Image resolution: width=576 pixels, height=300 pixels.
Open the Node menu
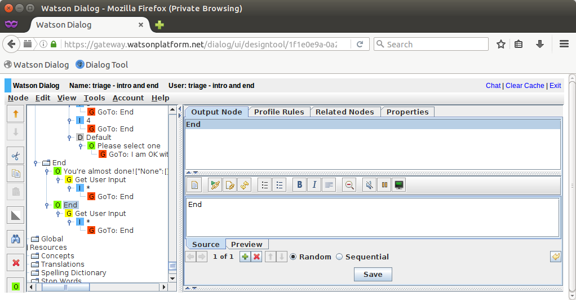(18, 98)
